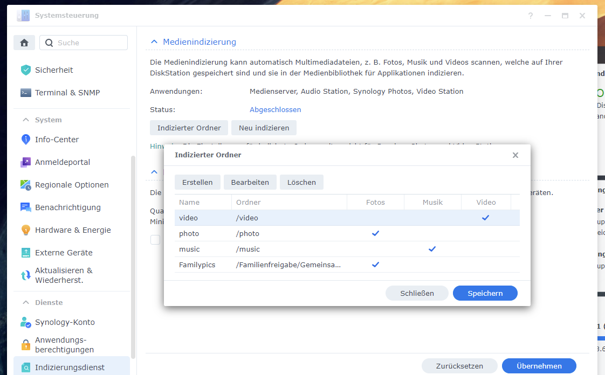This screenshot has width=605, height=375.
Task: Close the Indizierter Ordner dialog
Action: pos(515,155)
